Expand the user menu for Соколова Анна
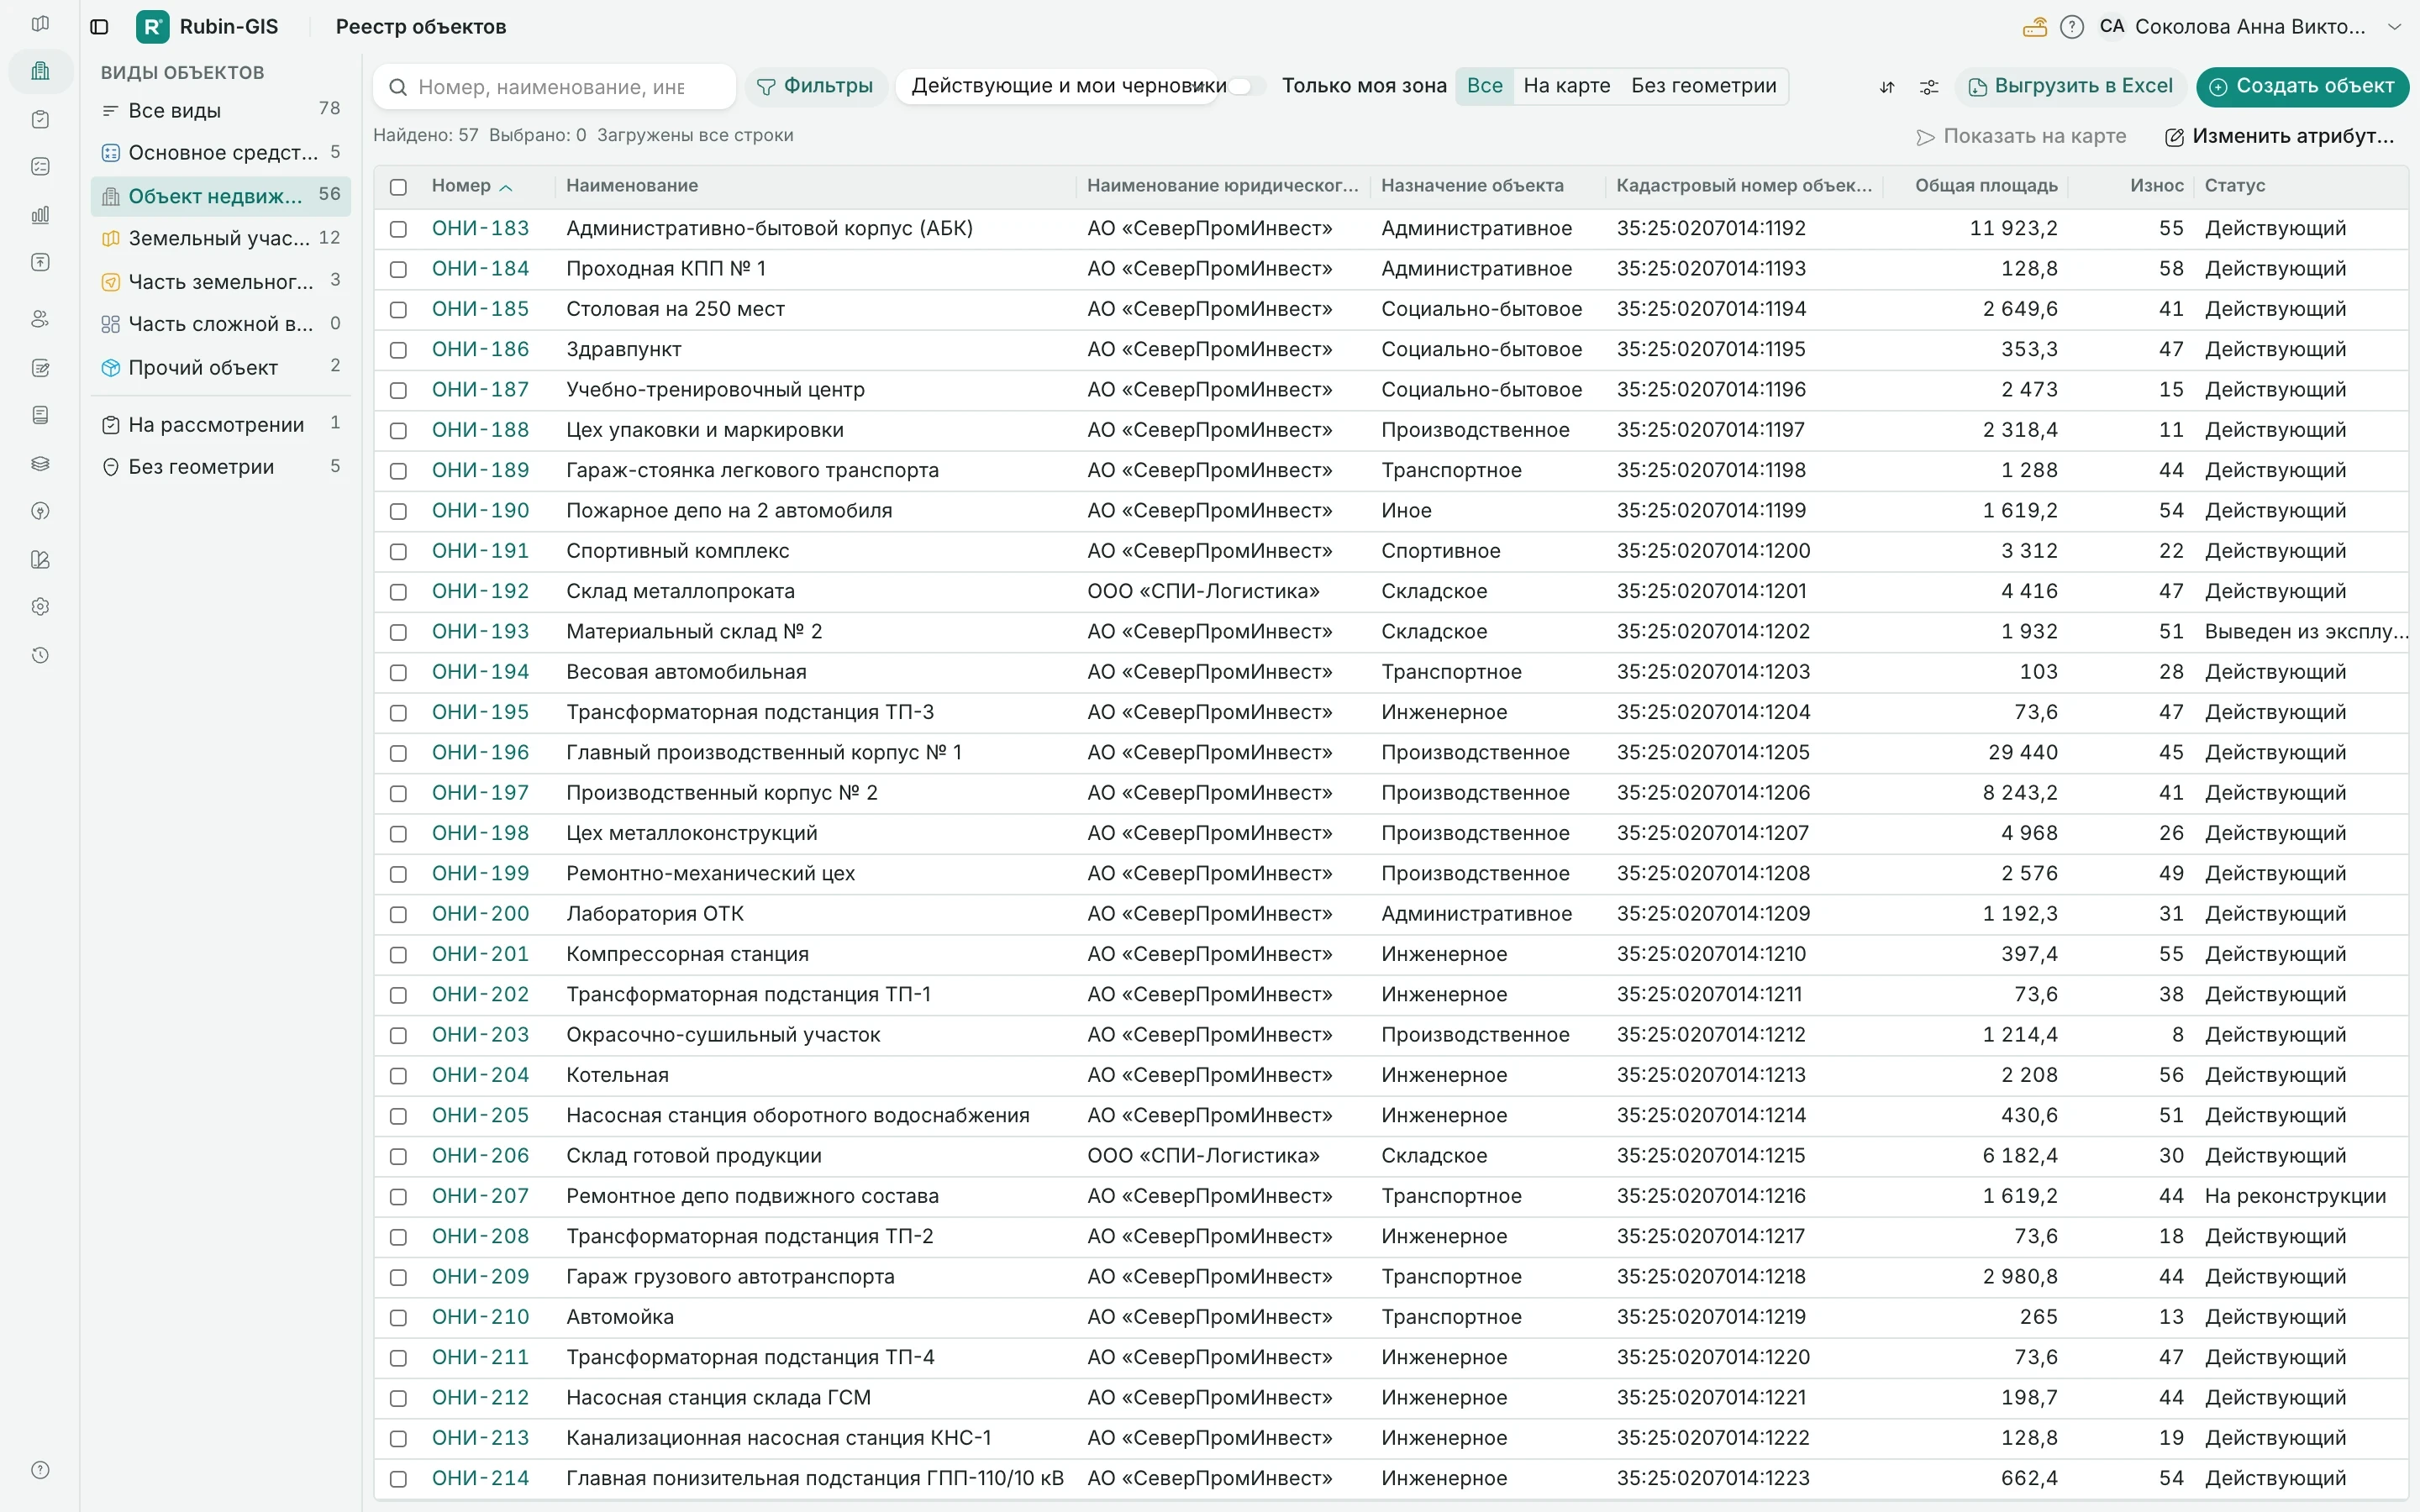 [2394, 27]
